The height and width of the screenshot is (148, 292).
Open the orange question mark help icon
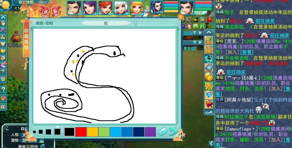pyautogui.click(x=3, y=72)
